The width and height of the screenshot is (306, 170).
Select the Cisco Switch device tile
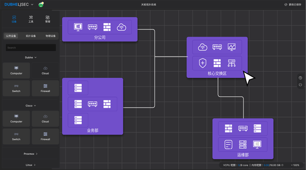16,136
